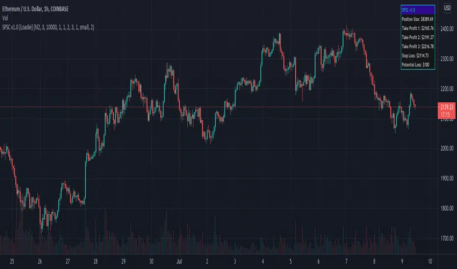The image size is (457, 269).
Task: Open the USD currency selector
Action: (x=447, y=8)
